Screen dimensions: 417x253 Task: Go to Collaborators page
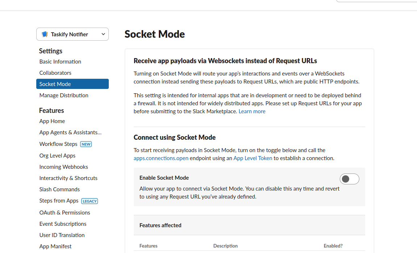(55, 73)
